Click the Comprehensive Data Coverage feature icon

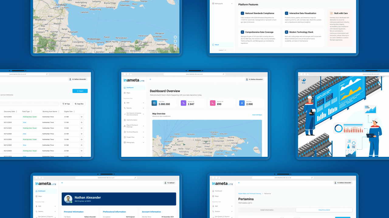[x=243, y=32]
